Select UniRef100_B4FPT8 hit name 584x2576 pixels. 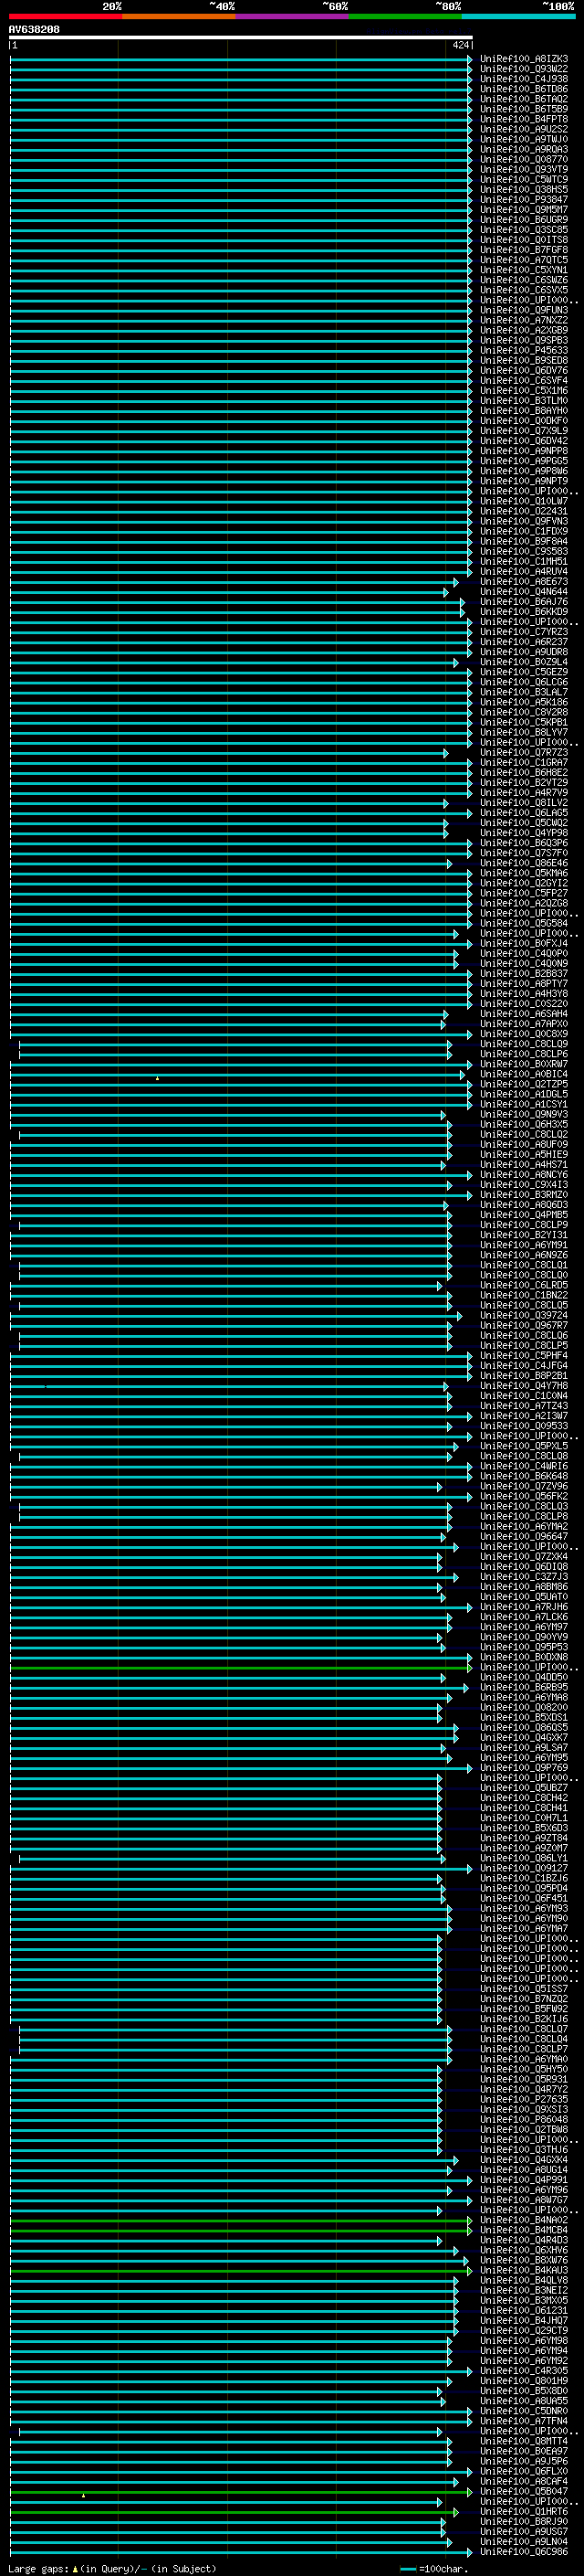click(x=523, y=119)
